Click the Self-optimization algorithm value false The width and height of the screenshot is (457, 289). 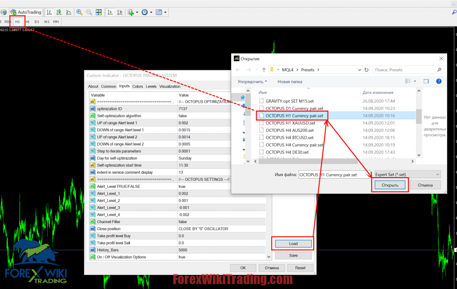[183, 116]
